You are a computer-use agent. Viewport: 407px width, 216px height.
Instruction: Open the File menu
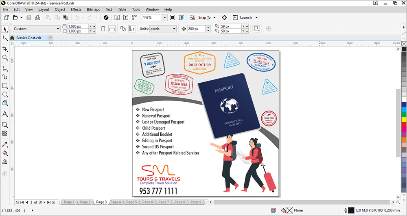(5, 9)
